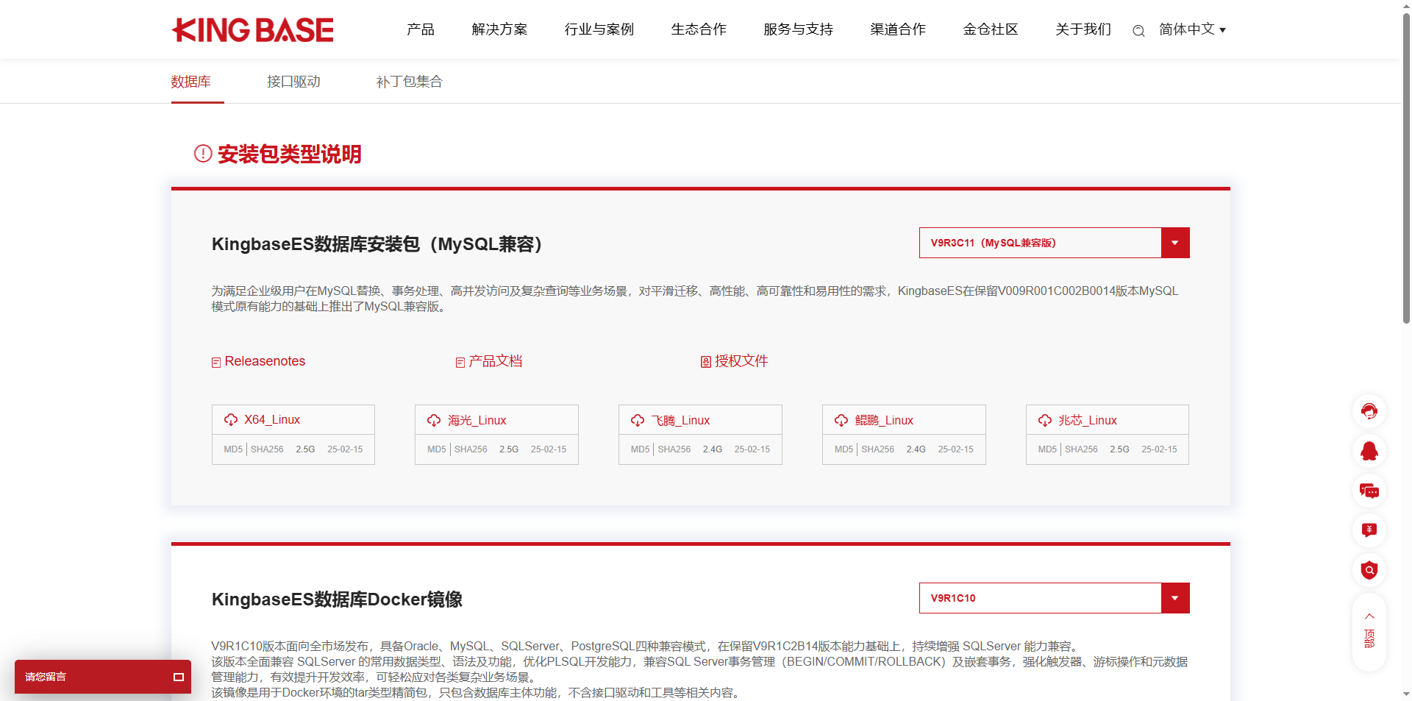Screen dimensions: 1412x701
Task: Open the yen price inquiry icon
Action: pos(1369,530)
